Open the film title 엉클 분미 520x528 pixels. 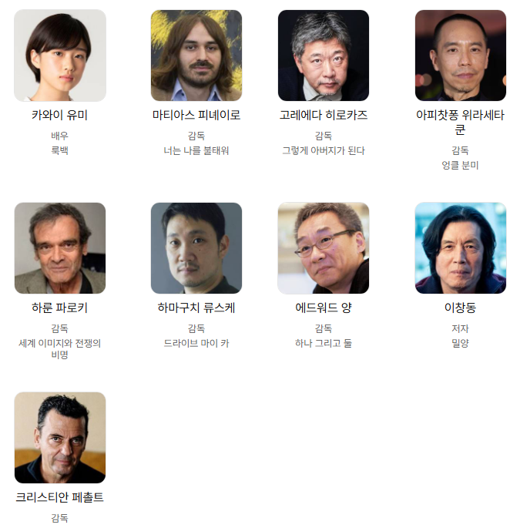click(x=460, y=165)
